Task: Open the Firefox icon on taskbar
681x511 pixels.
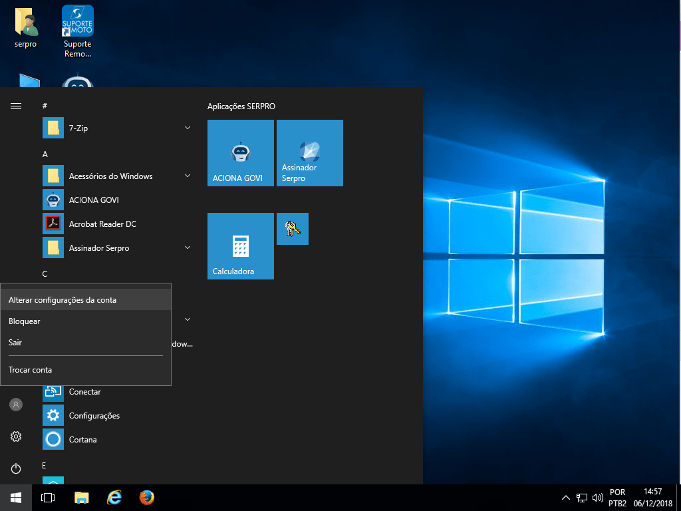Action: [x=147, y=498]
